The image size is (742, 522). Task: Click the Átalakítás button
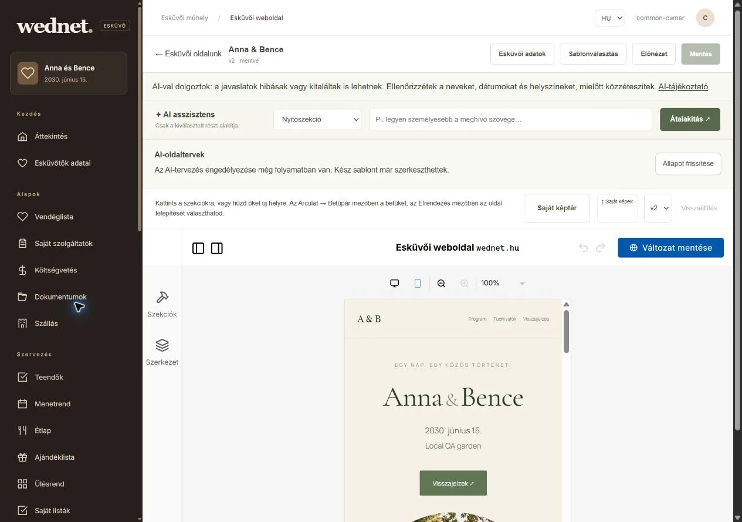(690, 119)
